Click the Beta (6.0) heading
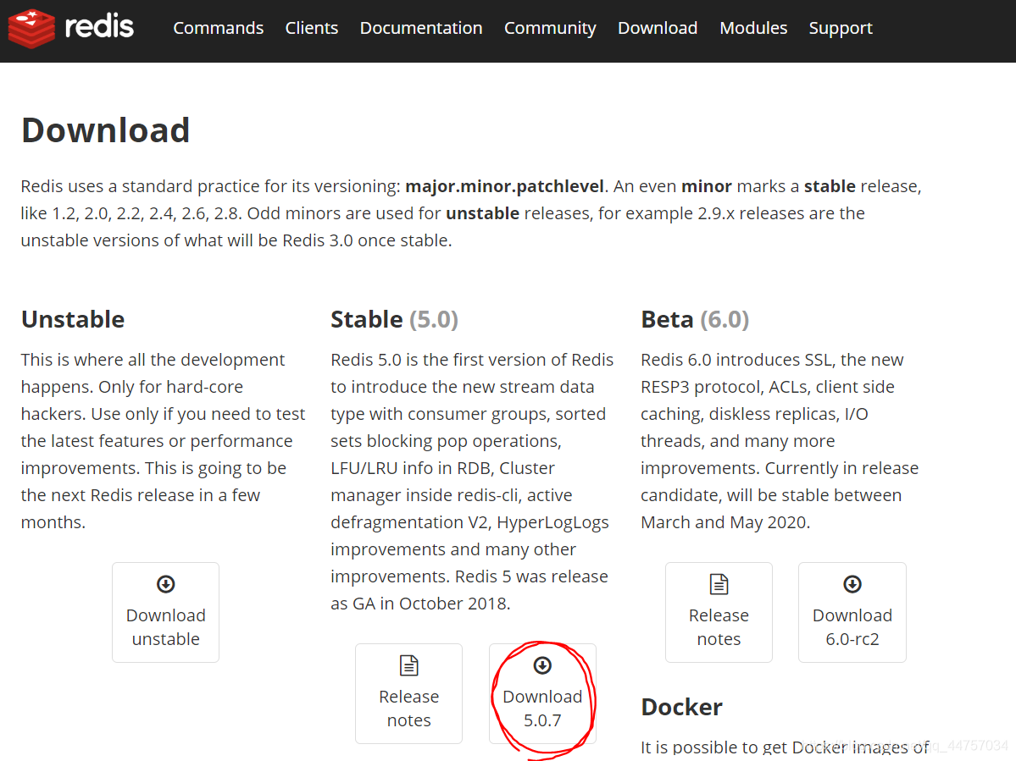 point(695,319)
